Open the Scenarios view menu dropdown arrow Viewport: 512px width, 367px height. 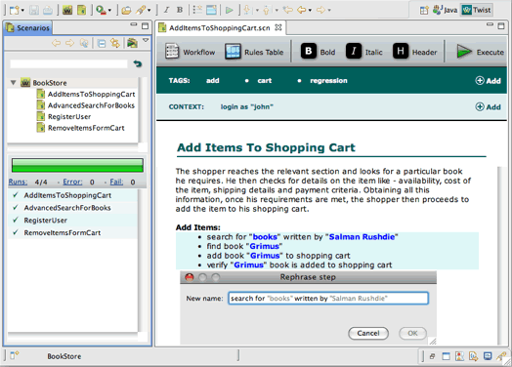click(x=146, y=40)
